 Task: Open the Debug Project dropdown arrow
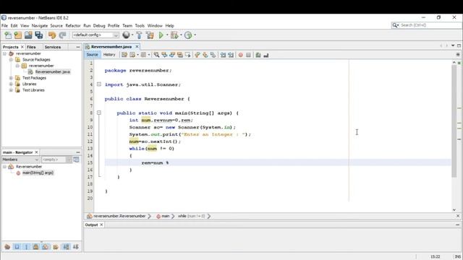click(x=181, y=35)
